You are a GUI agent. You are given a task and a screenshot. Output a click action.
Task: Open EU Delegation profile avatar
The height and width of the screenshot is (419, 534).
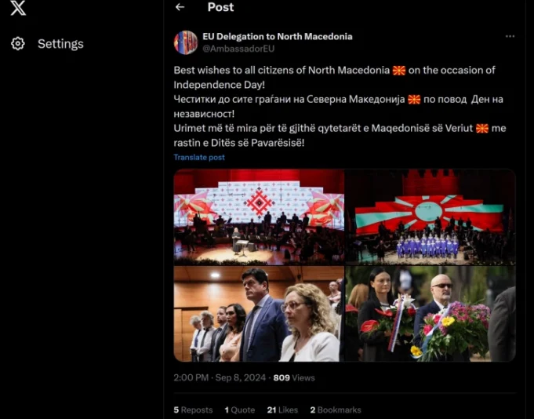click(186, 42)
